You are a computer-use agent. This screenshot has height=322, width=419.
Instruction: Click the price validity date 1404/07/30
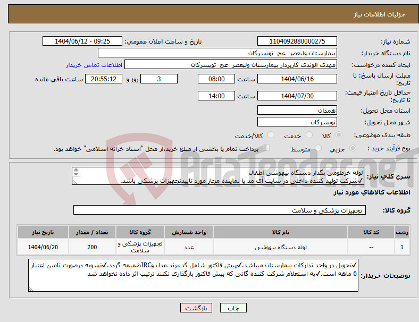(297, 96)
